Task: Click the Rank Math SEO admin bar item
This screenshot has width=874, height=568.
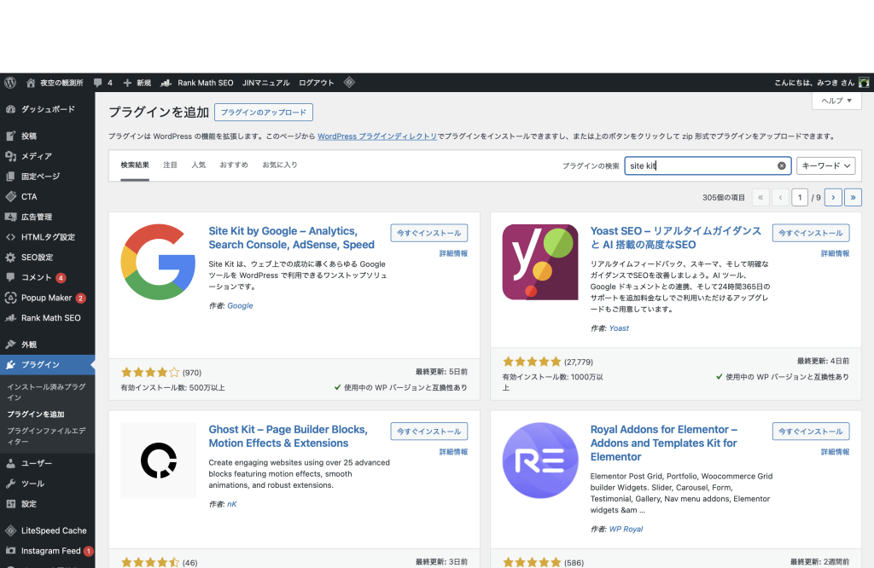Action: 197,83
